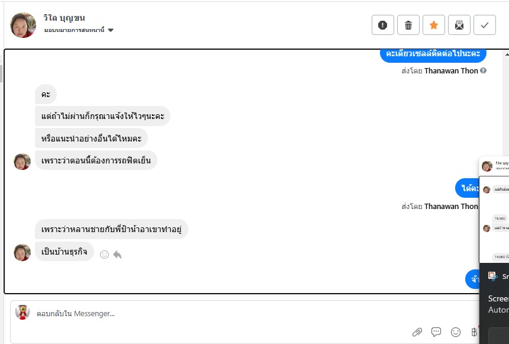Open วิไล บุญขน profile picture in header
This screenshot has height=344, width=509.
(23, 25)
